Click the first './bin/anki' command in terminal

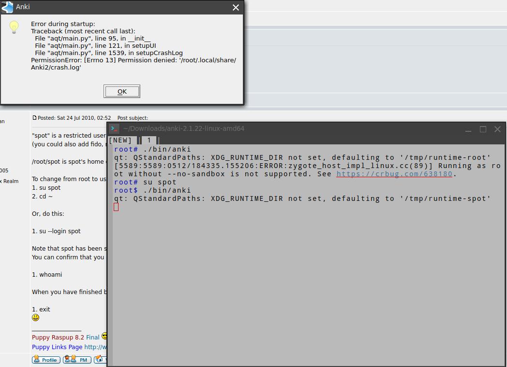click(167, 149)
